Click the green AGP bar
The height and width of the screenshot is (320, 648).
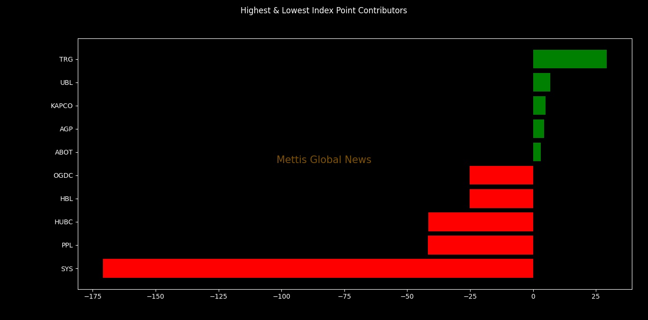click(x=538, y=129)
